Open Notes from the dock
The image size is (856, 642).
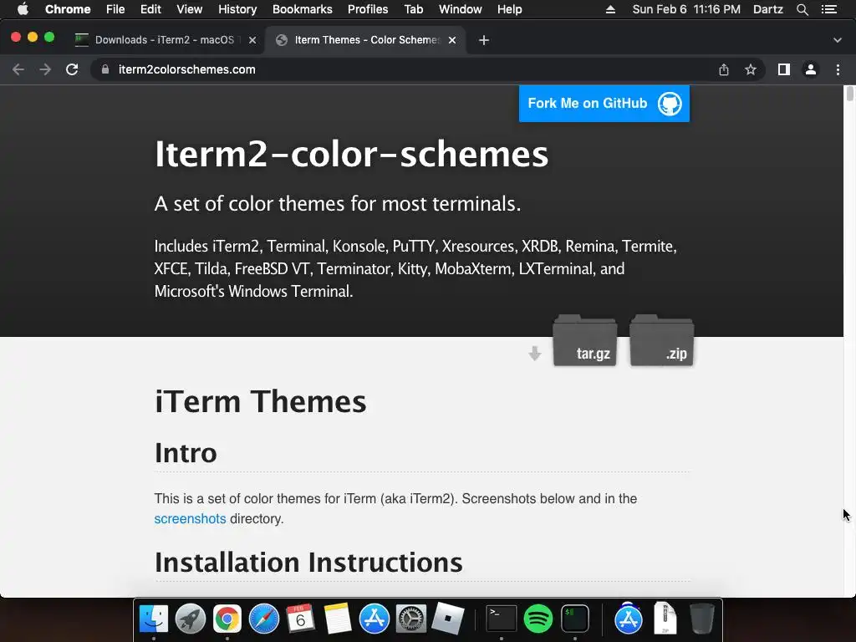(337, 619)
